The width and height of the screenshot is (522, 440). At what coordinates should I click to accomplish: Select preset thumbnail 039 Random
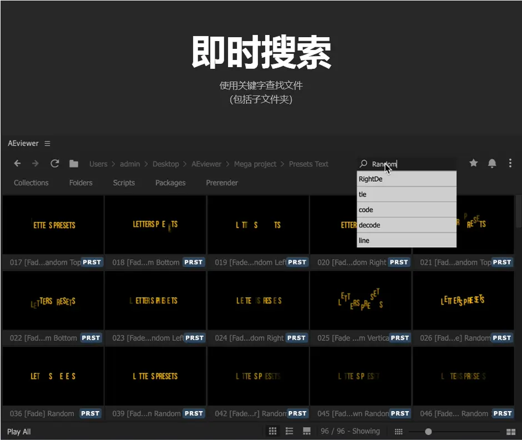tap(155, 376)
